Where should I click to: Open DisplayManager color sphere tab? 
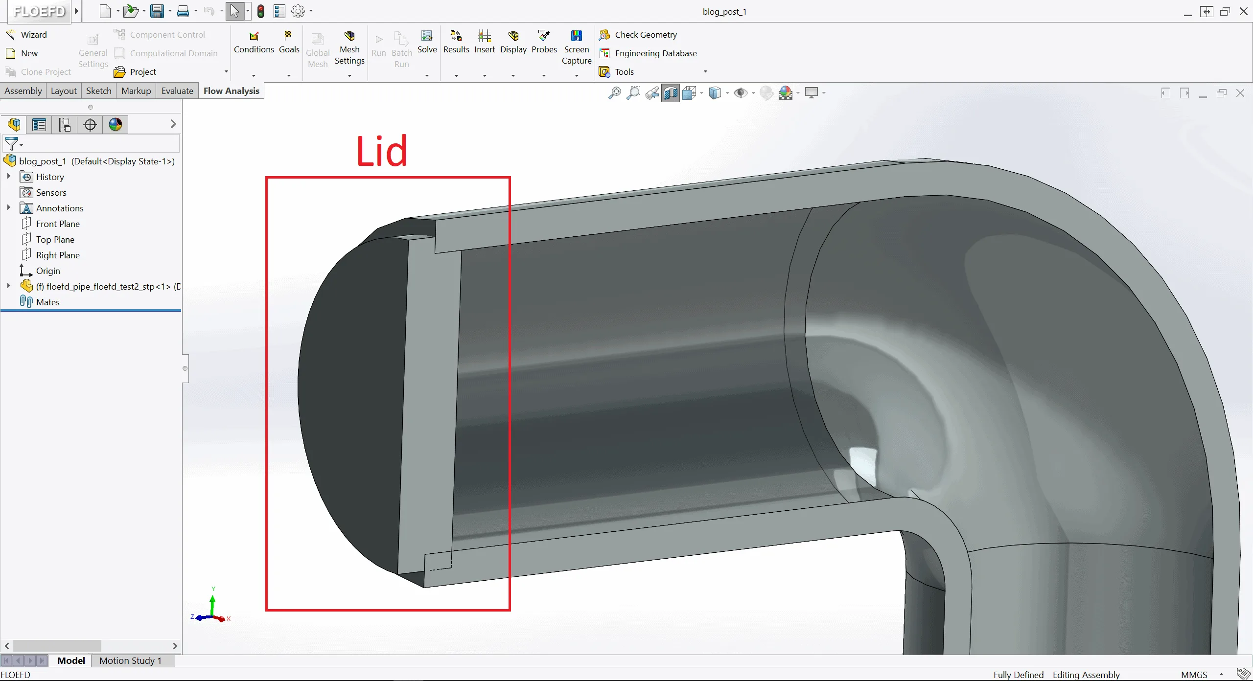click(x=116, y=125)
